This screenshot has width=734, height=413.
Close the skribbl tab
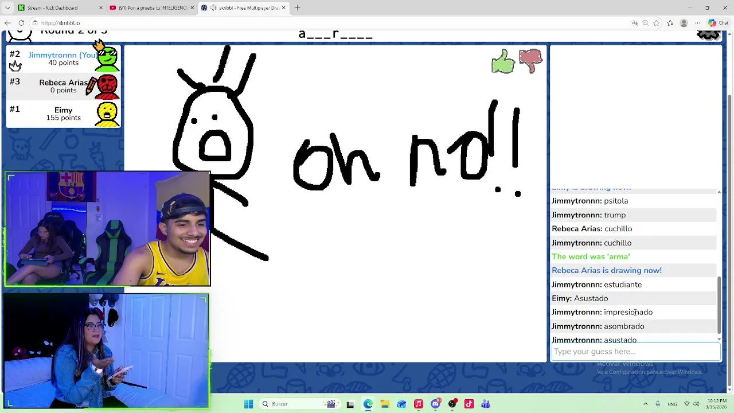point(283,8)
